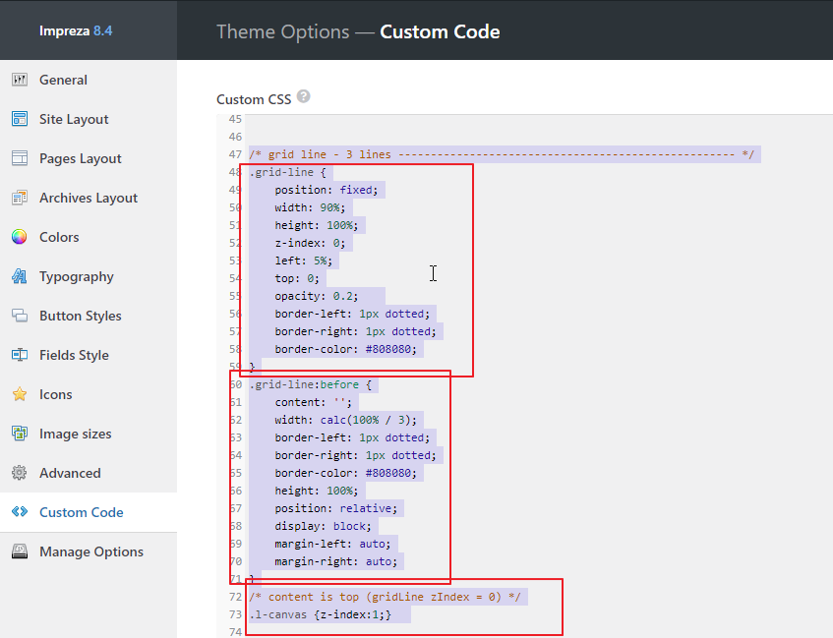Click the Custom Code brackets icon
The height and width of the screenshot is (638, 833).
pyautogui.click(x=20, y=512)
